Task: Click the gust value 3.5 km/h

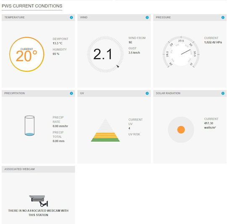Action: click(x=134, y=53)
